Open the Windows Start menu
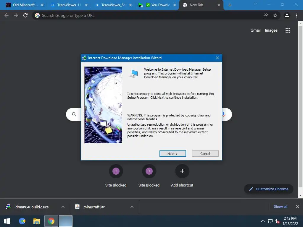303x227 pixels. click(x=7, y=221)
